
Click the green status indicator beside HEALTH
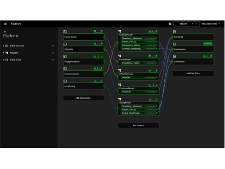170,24
